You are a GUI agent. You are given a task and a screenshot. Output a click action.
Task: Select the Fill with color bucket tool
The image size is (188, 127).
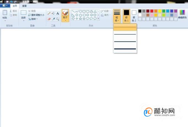53,13
